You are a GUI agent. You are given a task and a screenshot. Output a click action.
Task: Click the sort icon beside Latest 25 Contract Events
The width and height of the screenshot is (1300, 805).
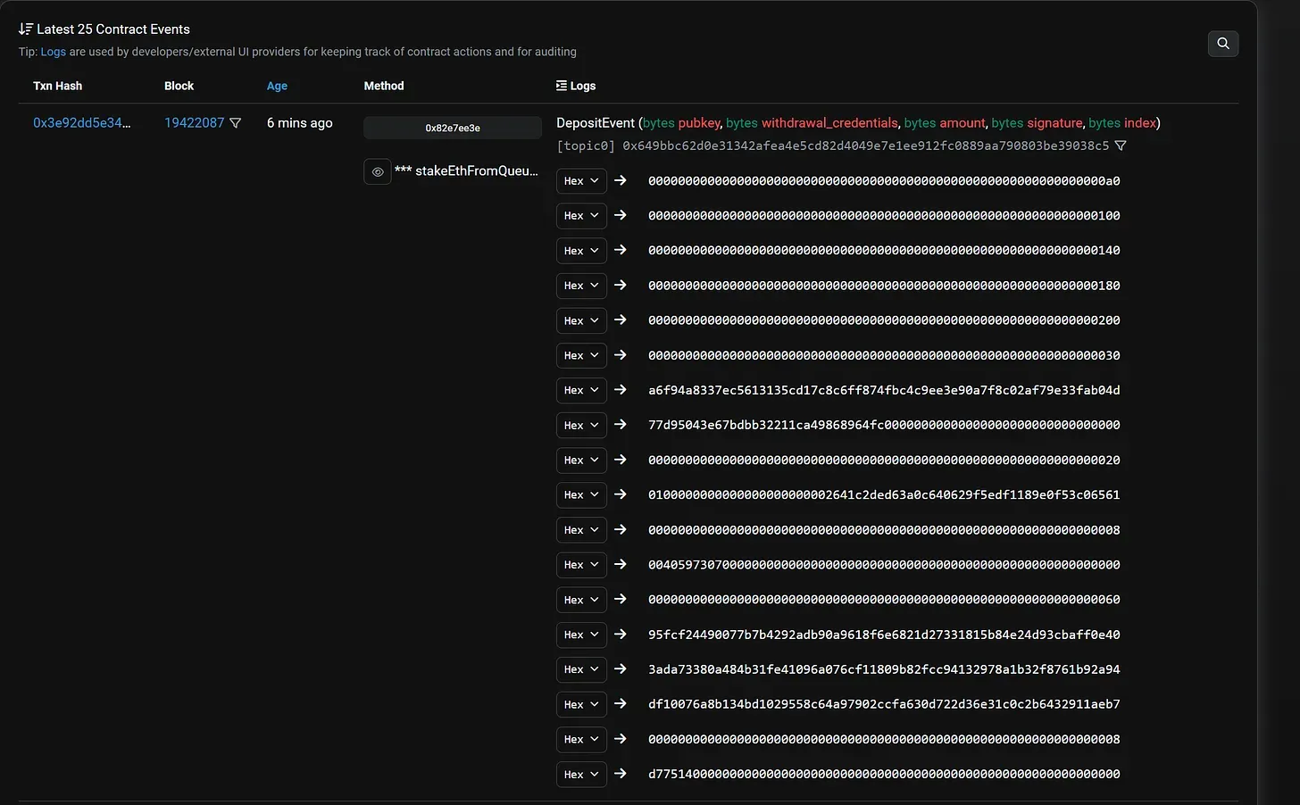click(26, 28)
